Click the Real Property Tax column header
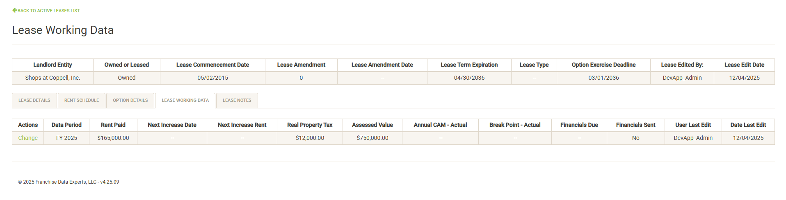The height and width of the screenshot is (200, 786). pyautogui.click(x=310, y=125)
